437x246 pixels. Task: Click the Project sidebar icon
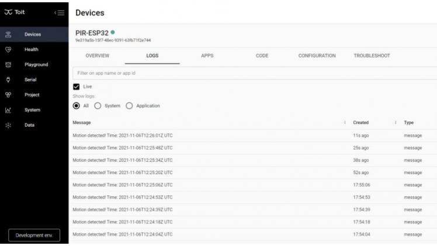pos(8,95)
